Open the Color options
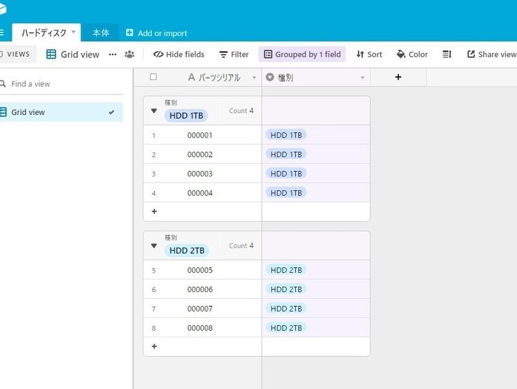This screenshot has height=389, width=517. [412, 54]
